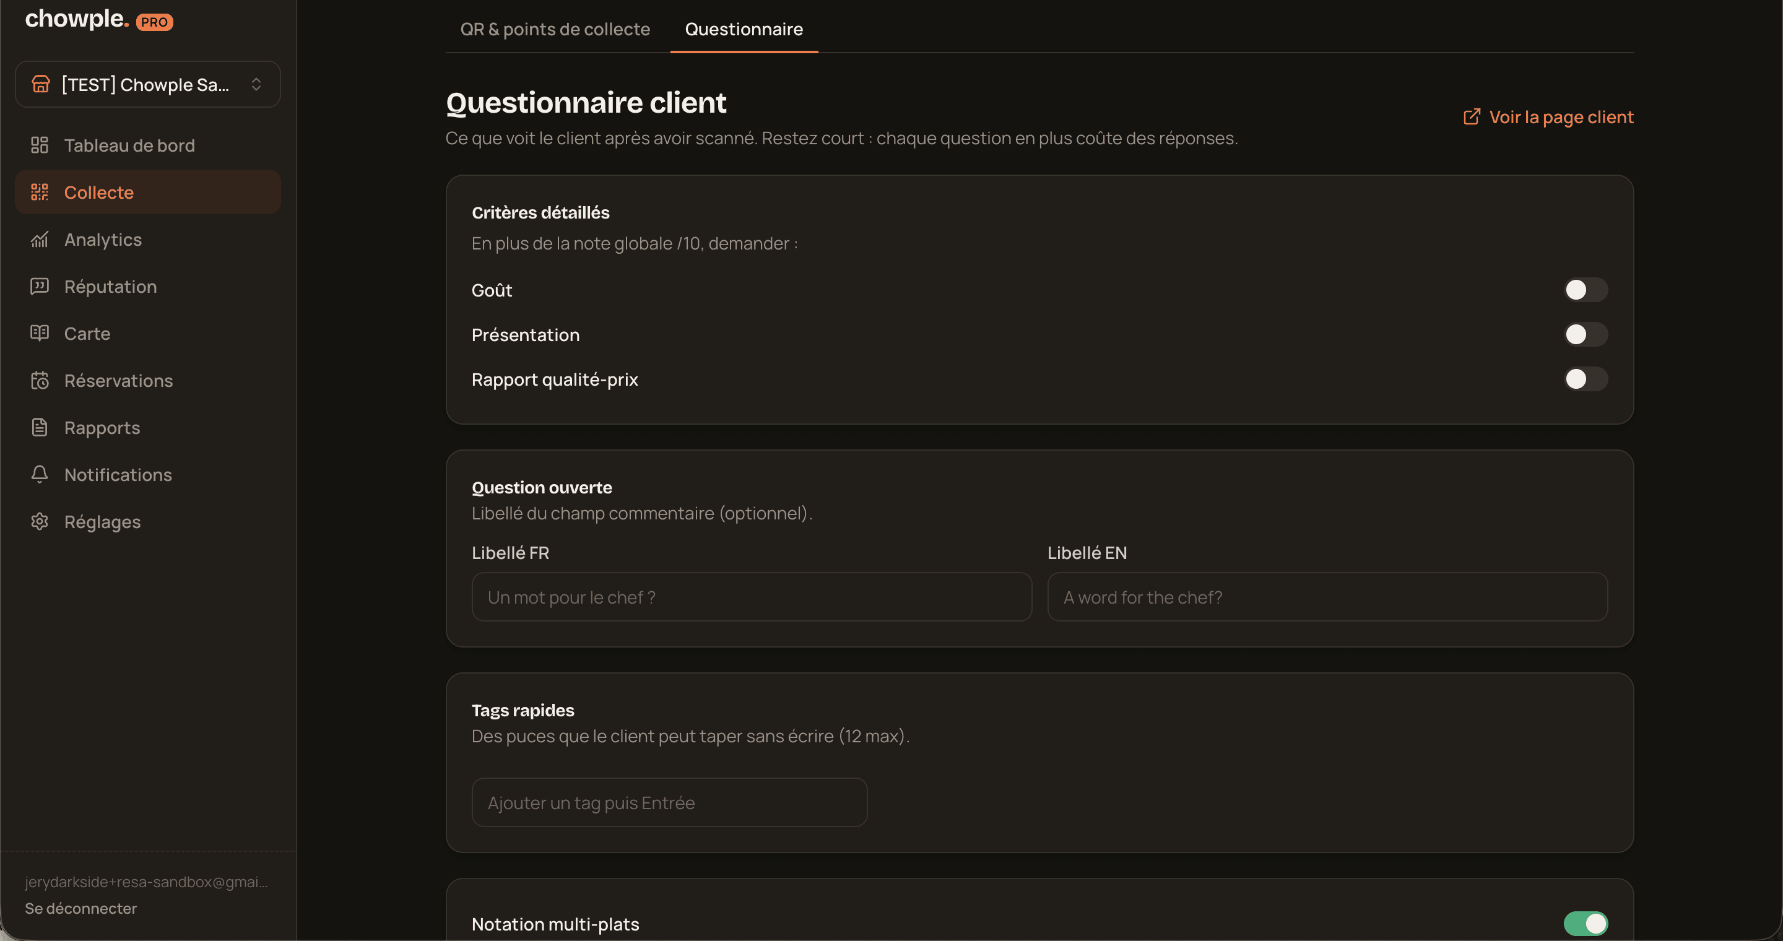This screenshot has height=941, width=1783.
Task: Click the Tags rapides section title
Action: [x=523, y=710]
